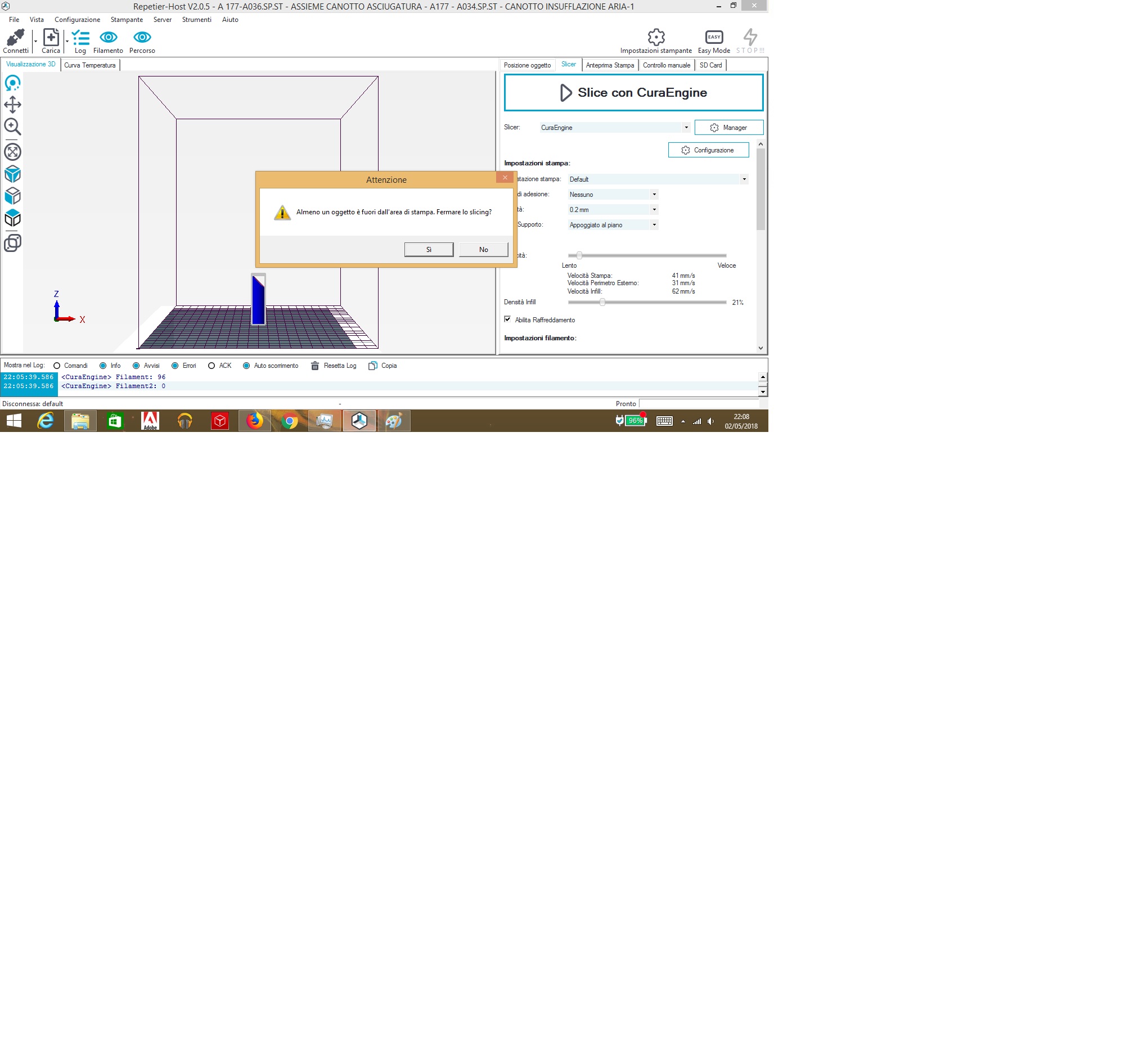Open the Vista menu
This screenshot has height=1058, width=1143.
click(x=37, y=20)
